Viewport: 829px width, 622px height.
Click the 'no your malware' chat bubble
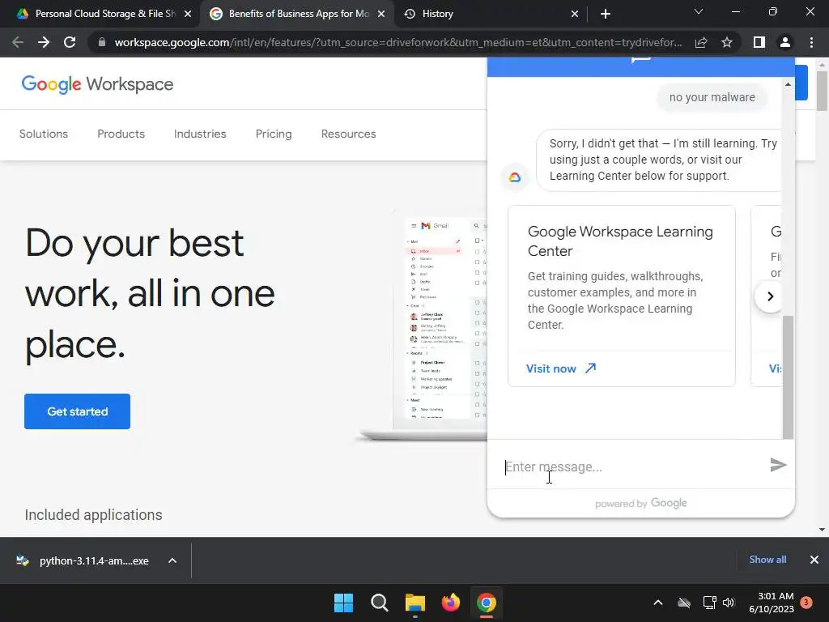[x=712, y=97]
